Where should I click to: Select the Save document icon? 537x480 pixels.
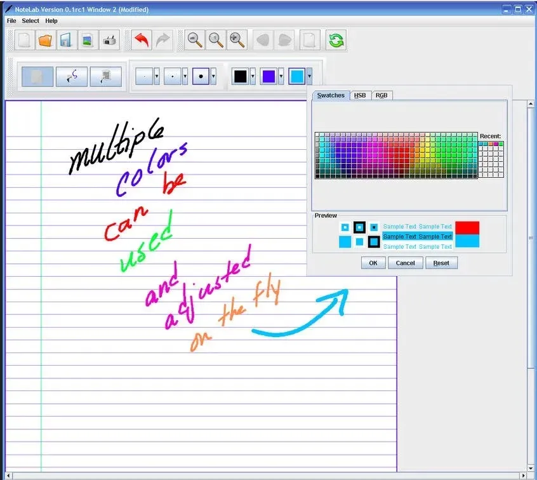click(x=65, y=40)
